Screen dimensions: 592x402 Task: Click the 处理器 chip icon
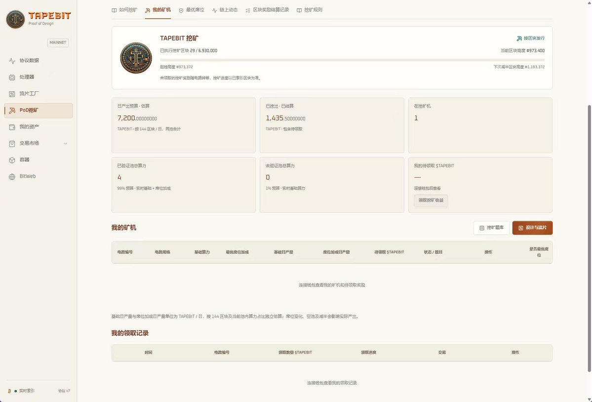click(12, 78)
